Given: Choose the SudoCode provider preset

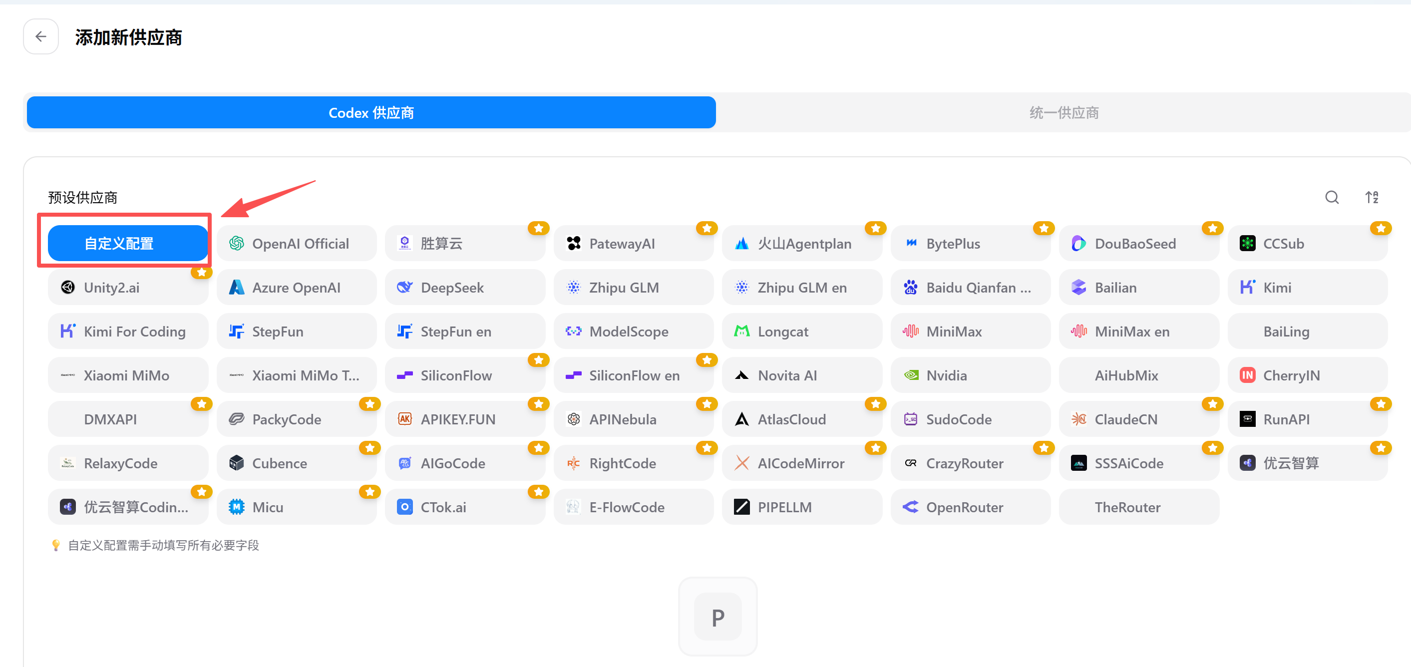Looking at the screenshot, I should coord(971,419).
